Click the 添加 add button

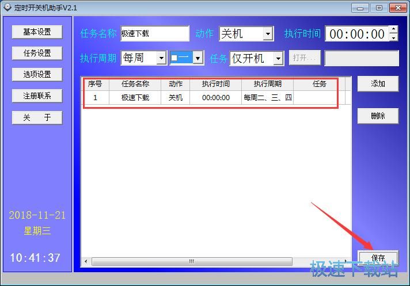pyautogui.click(x=378, y=84)
